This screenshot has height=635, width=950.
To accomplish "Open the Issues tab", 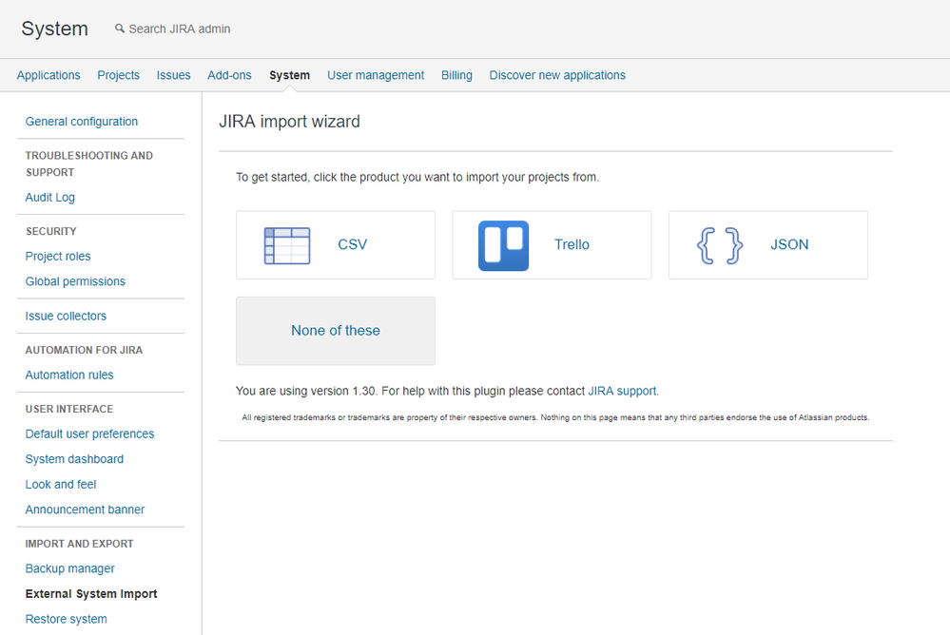I will click(173, 75).
